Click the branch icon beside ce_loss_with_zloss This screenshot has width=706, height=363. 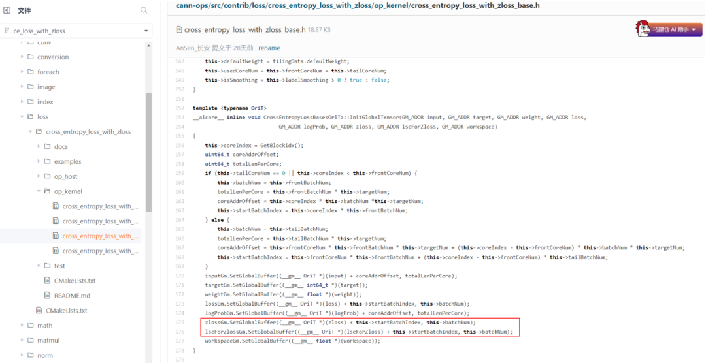tap(7, 31)
